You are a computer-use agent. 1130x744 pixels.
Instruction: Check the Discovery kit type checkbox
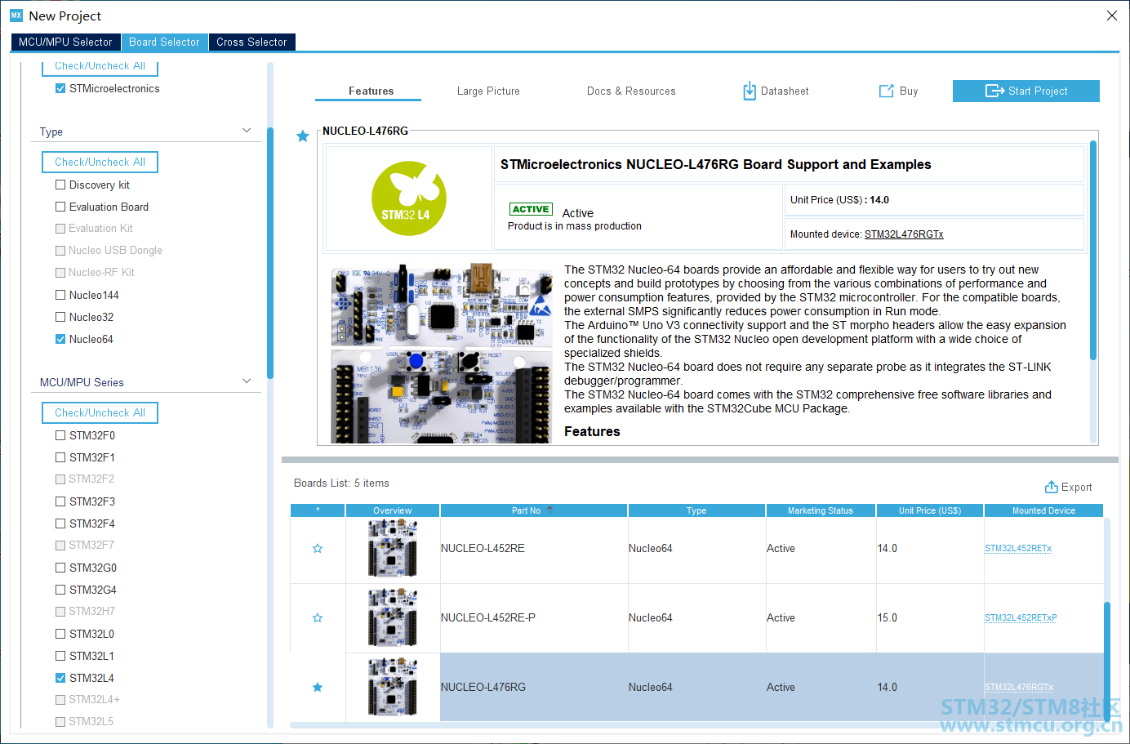tap(60, 185)
